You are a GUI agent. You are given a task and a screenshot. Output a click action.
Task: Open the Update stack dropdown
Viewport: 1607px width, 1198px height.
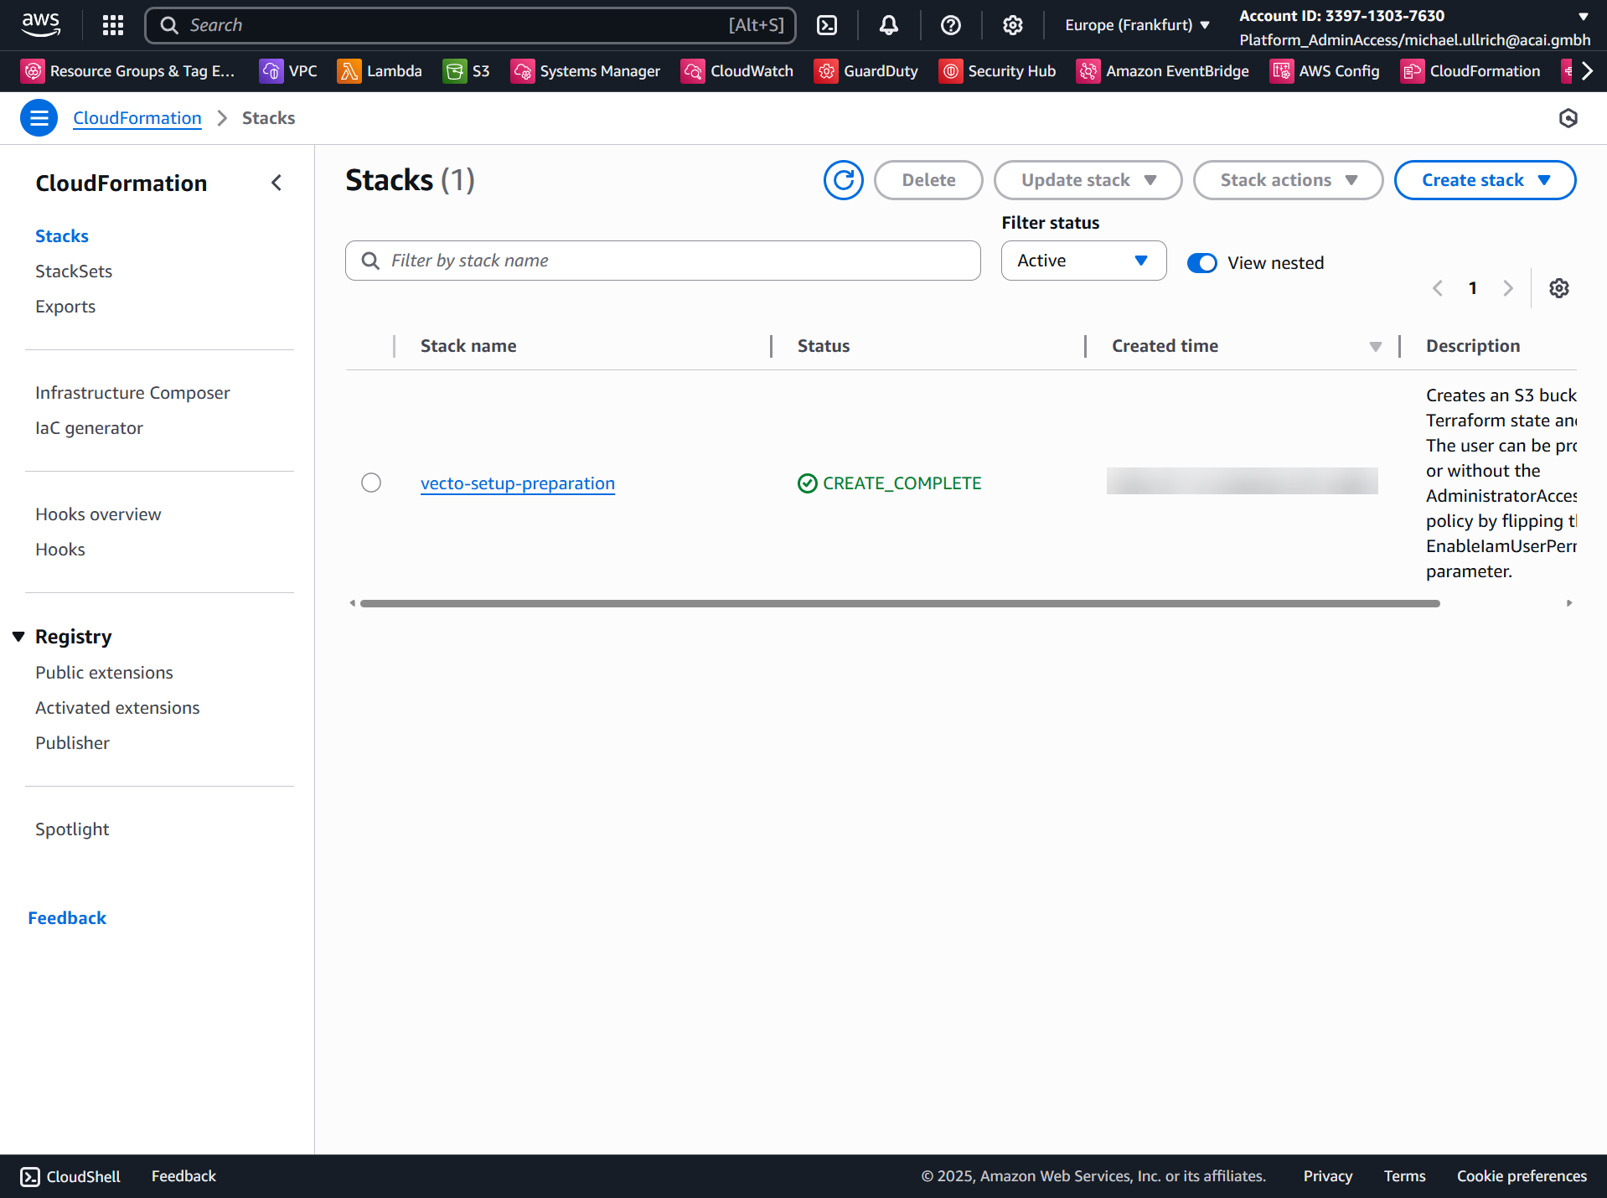pyautogui.click(x=1088, y=180)
